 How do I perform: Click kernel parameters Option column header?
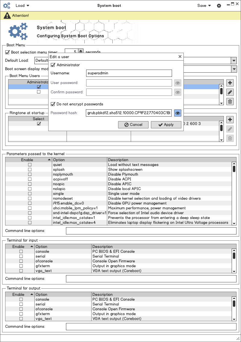click(x=80, y=160)
